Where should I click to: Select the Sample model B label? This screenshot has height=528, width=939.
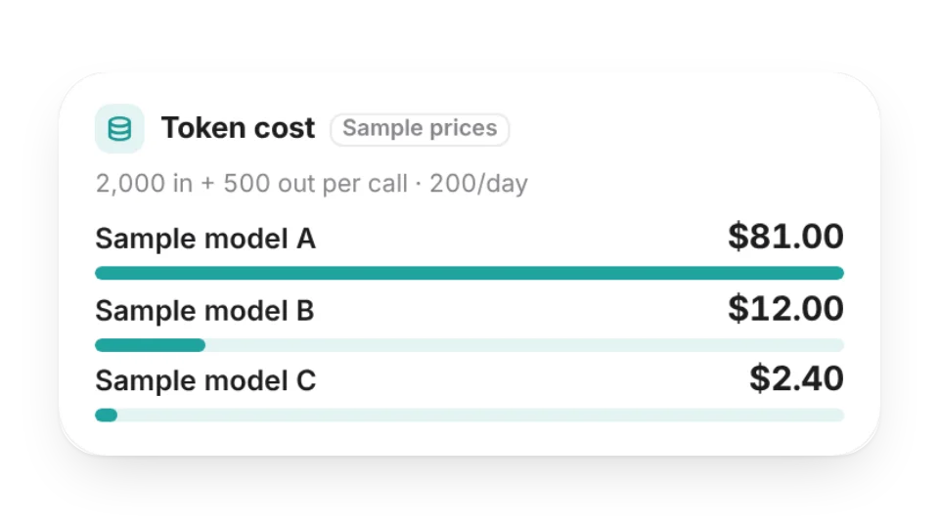pyautogui.click(x=204, y=310)
